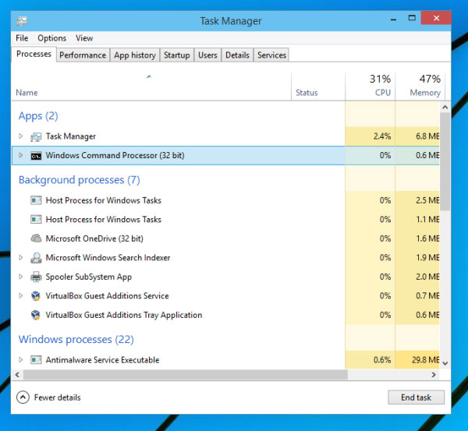Expand Antimalware Service Executable entry

(20, 360)
